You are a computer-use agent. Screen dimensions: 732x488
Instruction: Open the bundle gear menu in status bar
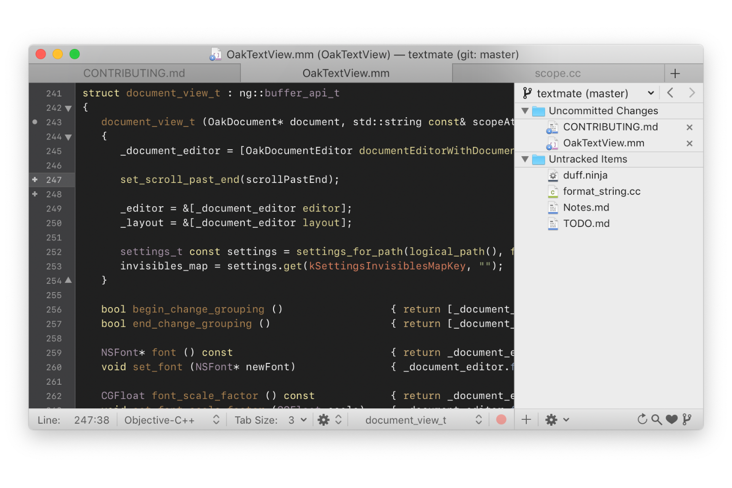click(330, 420)
